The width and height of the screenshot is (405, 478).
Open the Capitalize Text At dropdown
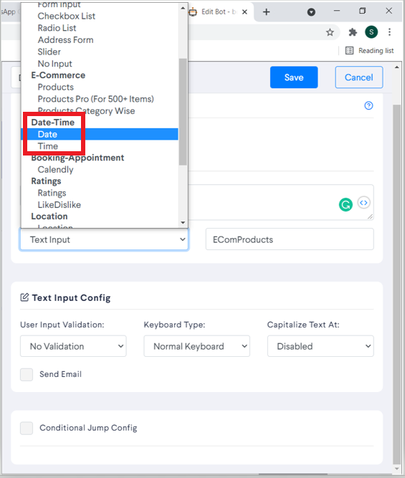[320, 346]
